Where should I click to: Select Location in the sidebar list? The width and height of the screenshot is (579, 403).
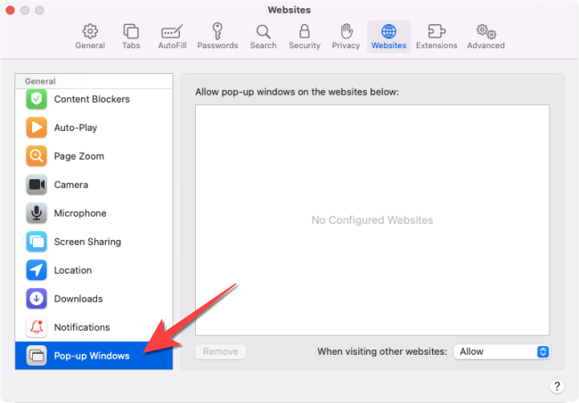(x=94, y=270)
